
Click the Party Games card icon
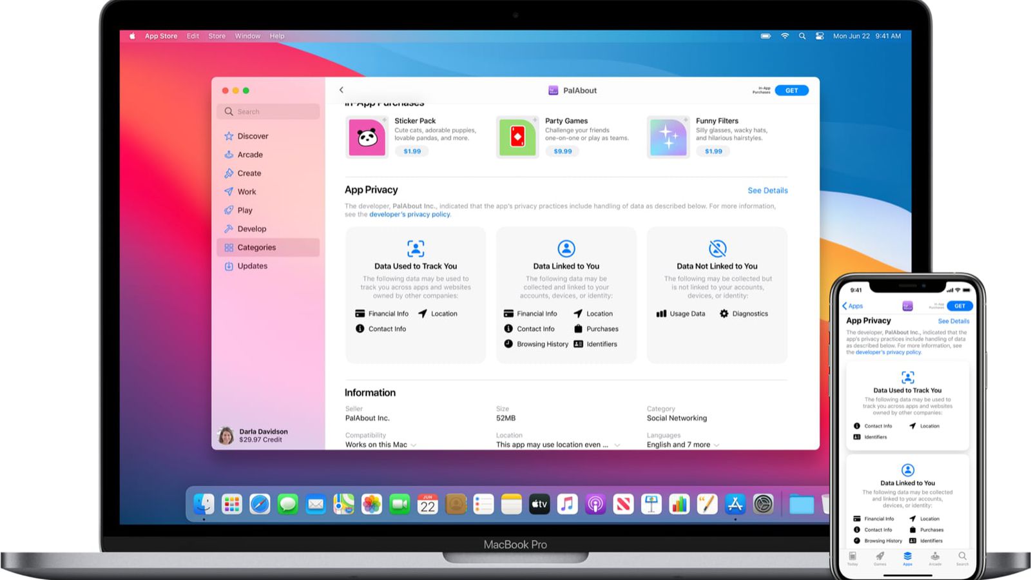coord(517,137)
